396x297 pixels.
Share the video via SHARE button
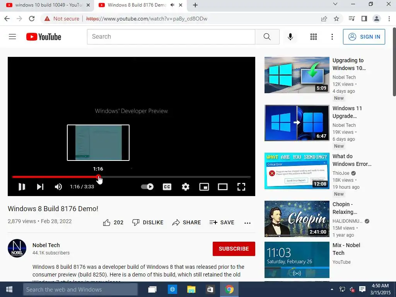pos(186,222)
